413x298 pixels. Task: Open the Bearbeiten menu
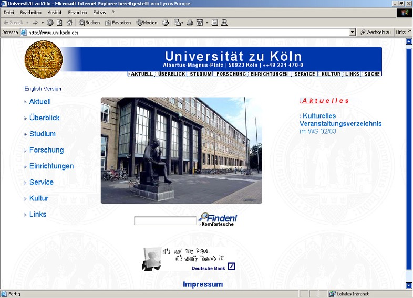click(x=30, y=13)
